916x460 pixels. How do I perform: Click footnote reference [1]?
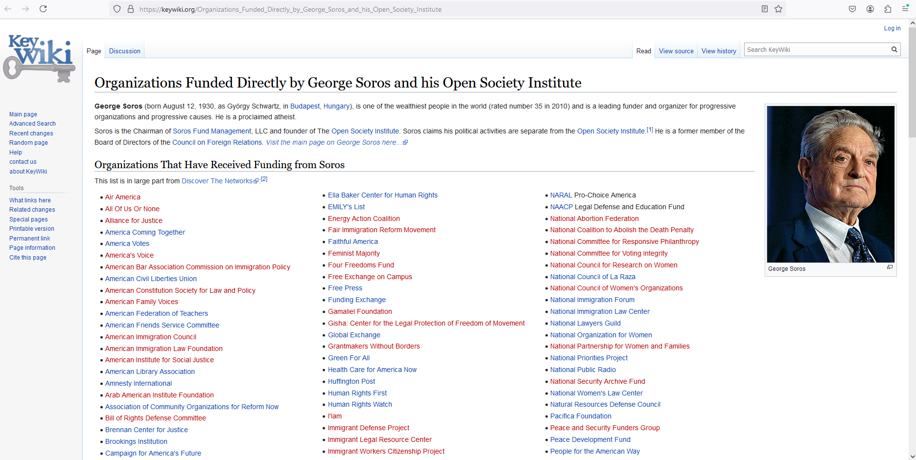tap(650, 130)
